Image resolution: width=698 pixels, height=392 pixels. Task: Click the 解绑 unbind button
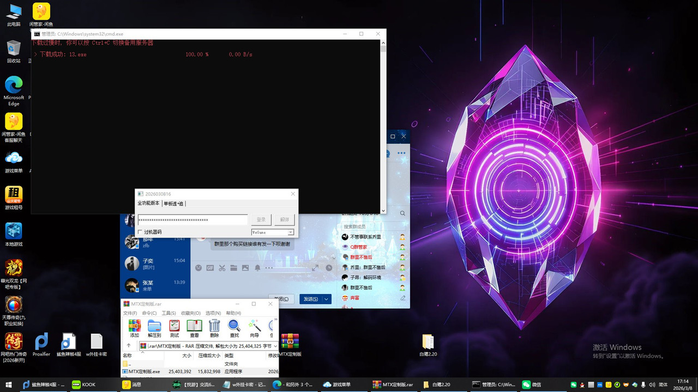(285, 219)
